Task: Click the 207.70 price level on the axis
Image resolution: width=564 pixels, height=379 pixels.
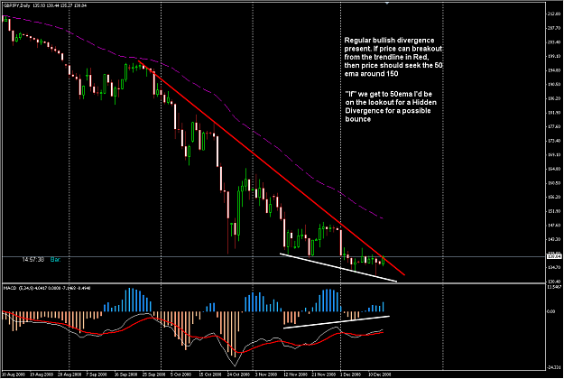Action: (x=554, y=28)
